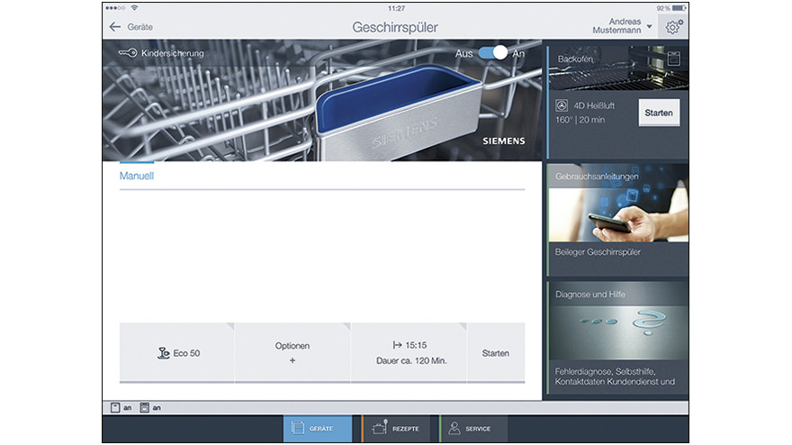Screen dimensions: 792x445
Task: Click the 4D Heißluft fan icon
Action: [562, 105]
